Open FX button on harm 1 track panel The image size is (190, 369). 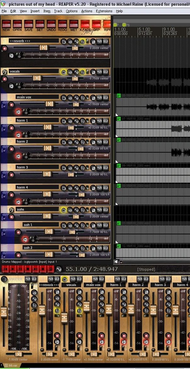coord(83,121)
